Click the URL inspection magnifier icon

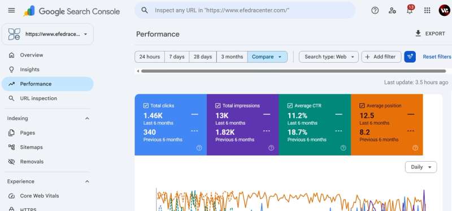click(x=11, y=98)
